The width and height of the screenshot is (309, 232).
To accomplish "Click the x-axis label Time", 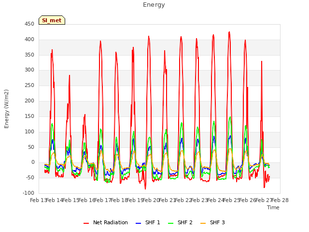I will click(273, 207).
